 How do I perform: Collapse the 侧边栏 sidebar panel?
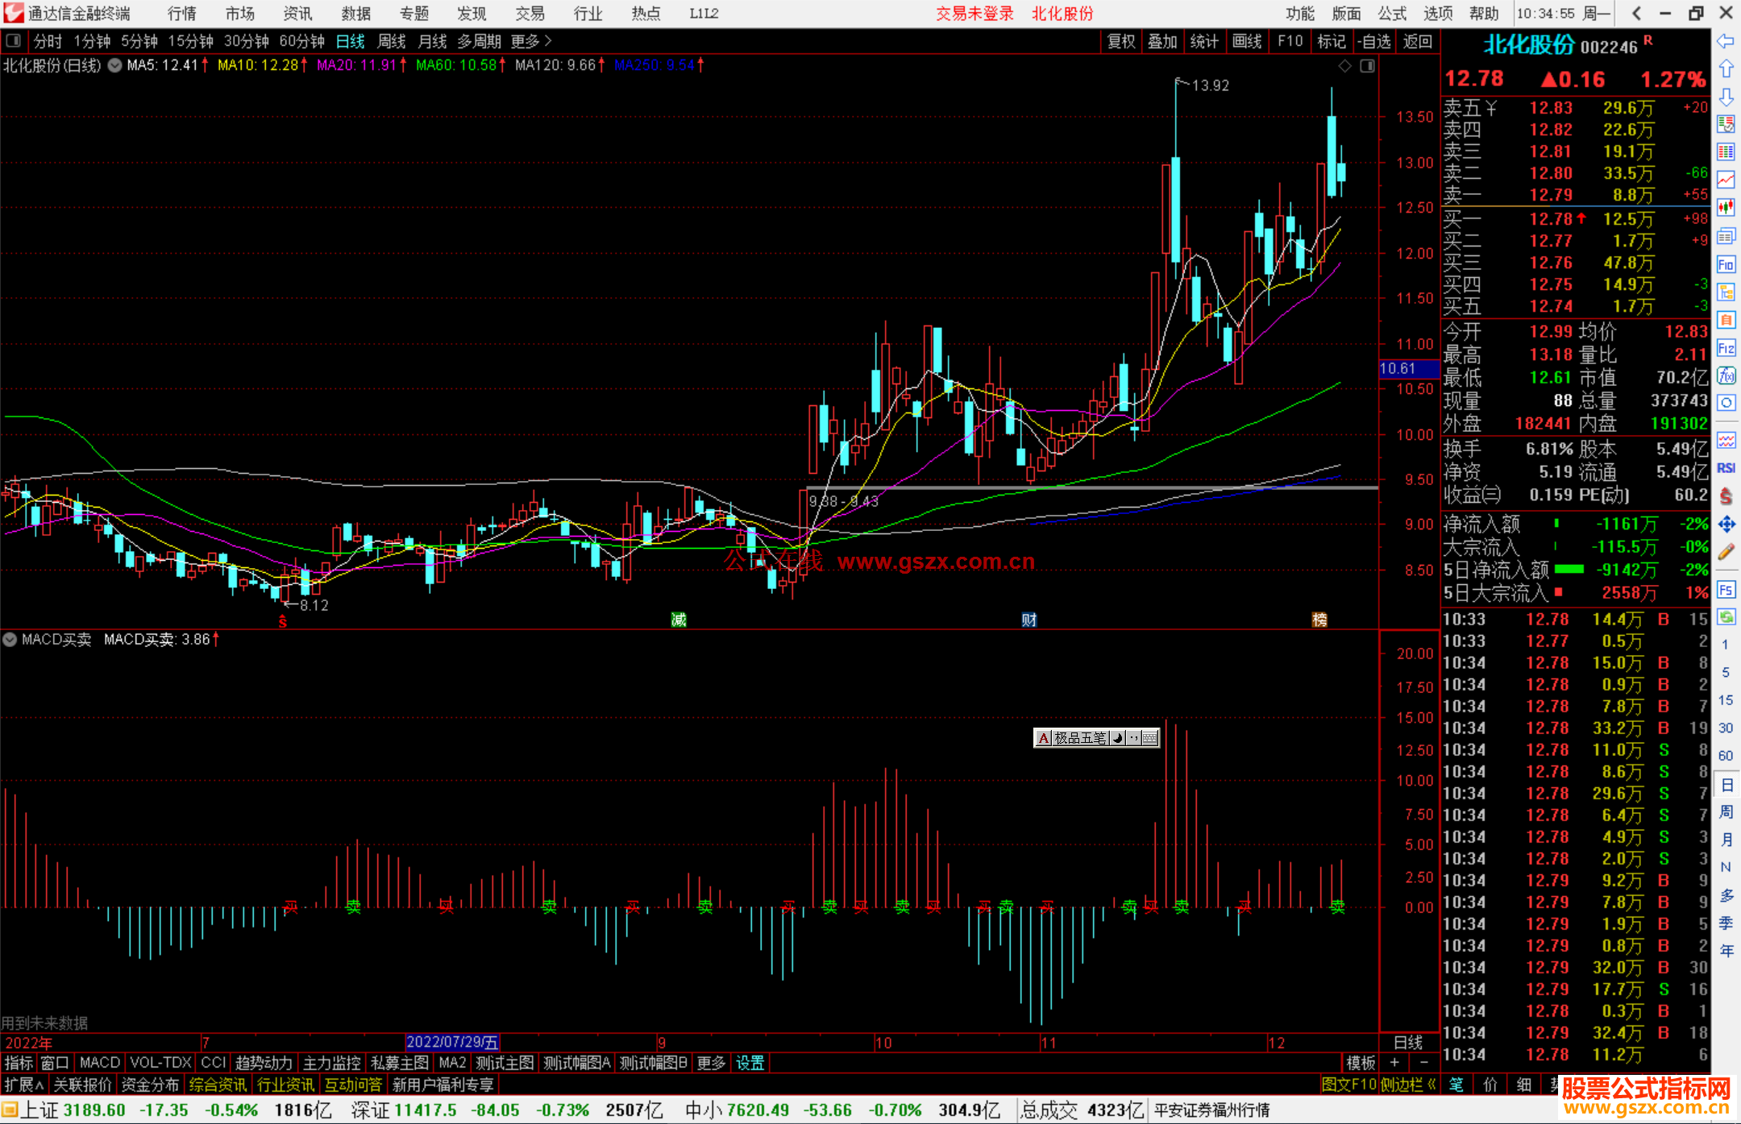tap(1408, 1085)
